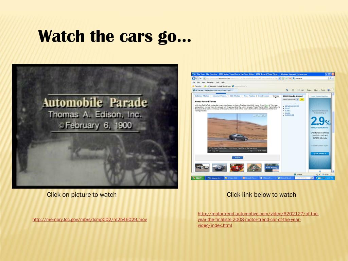Click the IE Help question icon
348x261 pixels.
click(x=329, y=90)
